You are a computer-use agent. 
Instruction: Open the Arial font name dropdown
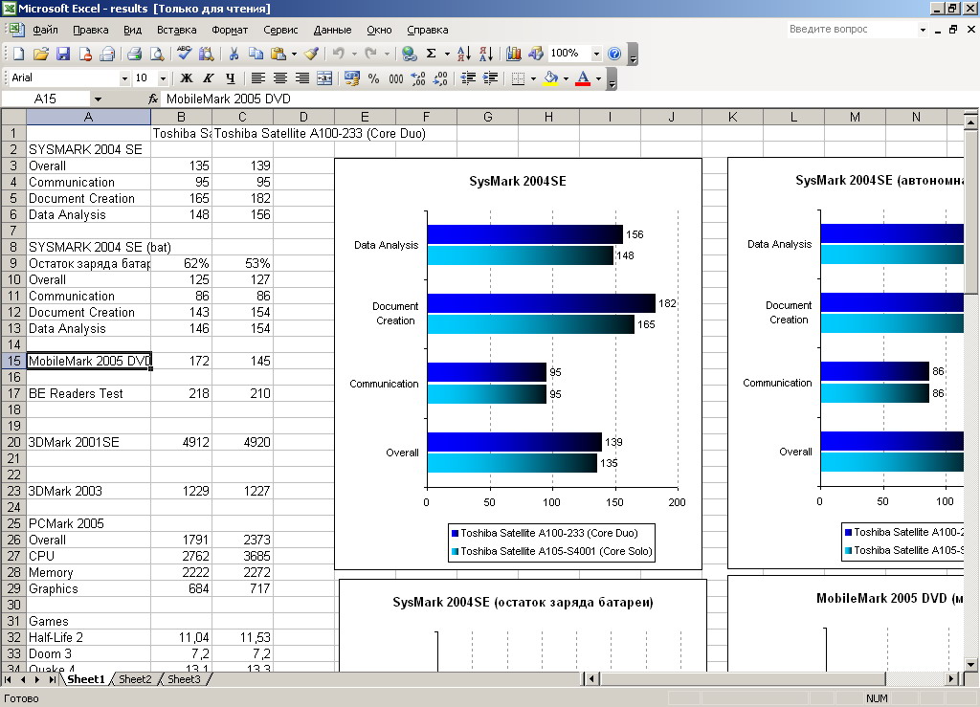(124, 78)
